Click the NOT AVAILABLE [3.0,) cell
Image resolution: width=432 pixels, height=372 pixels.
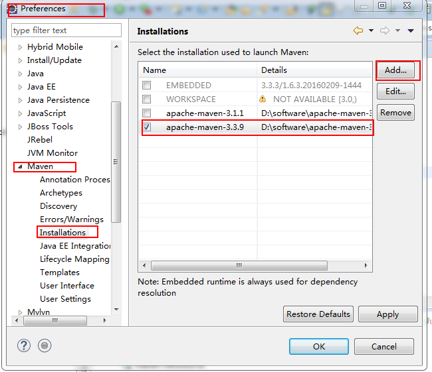[x=315, y=99]
